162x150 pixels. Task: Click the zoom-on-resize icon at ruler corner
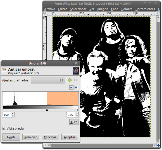[158, 13]
